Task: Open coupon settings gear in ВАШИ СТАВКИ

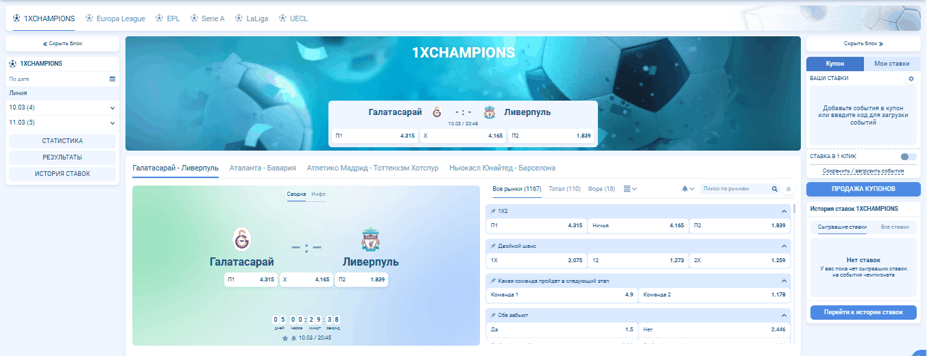Action: click(x=911, y=79)
